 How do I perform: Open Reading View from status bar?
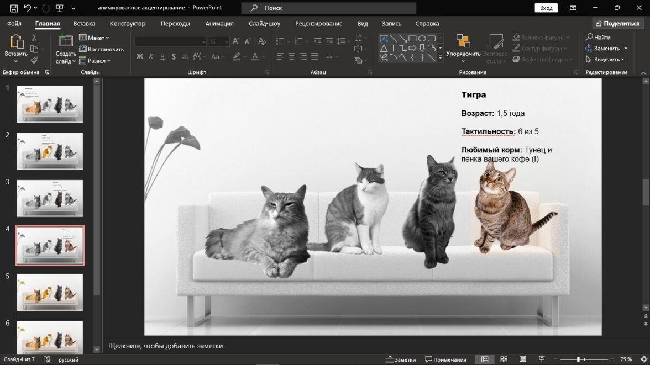[522, 359]
